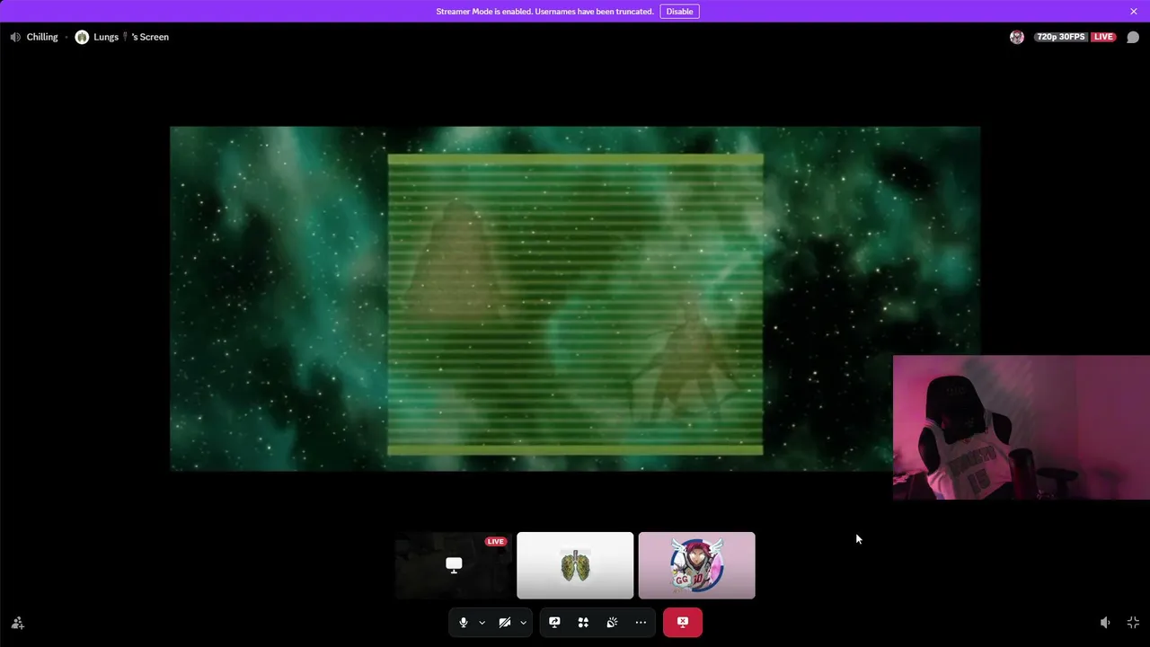Click the 720p 30FPS stream quality badge
Image resolution: width=1150 pixels, height=647 pixels.
pyautogui.click(x=1061, y=38)
